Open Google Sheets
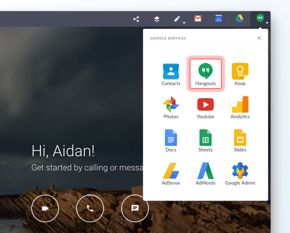The image size is (290, 233). pos(205,140)
